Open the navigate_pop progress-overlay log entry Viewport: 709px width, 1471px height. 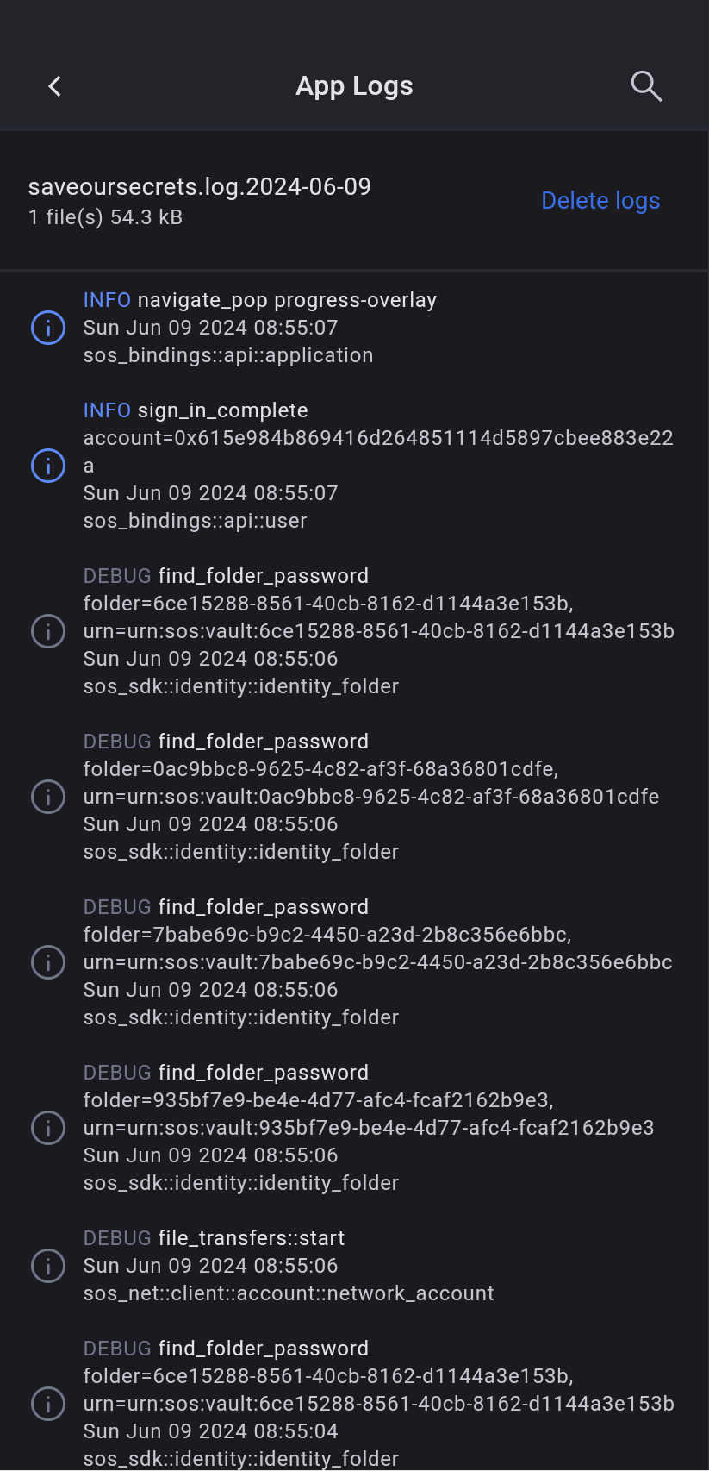(260, 300)
